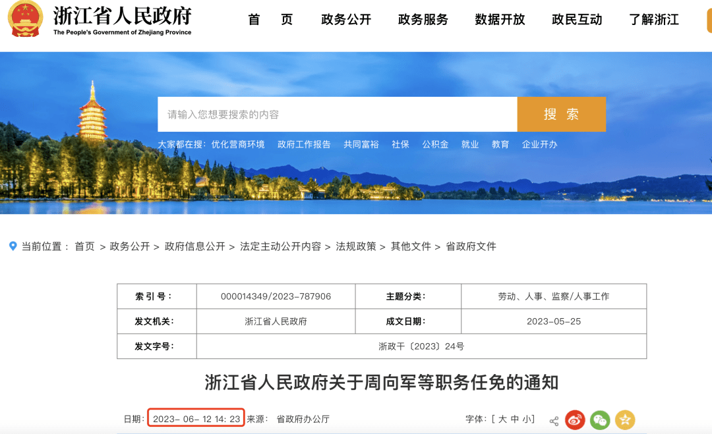Share the article to Weibo
Viewport: 712px width, 434px height.
pyautogui.click(x=574, y=419)
